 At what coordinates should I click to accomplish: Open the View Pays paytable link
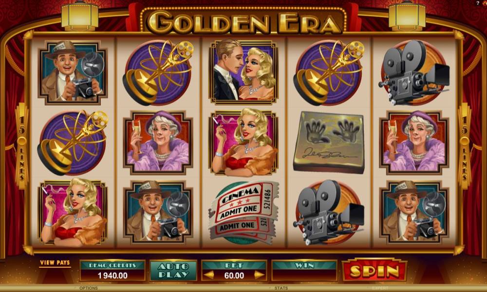point(55,263)
